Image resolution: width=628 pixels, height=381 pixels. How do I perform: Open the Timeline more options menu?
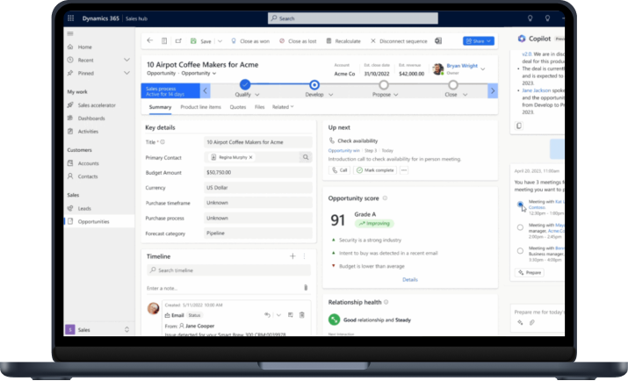point(305,256)
